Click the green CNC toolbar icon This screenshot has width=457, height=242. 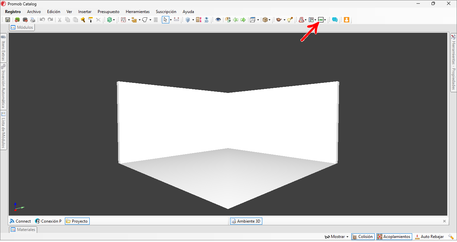point(321,20)
